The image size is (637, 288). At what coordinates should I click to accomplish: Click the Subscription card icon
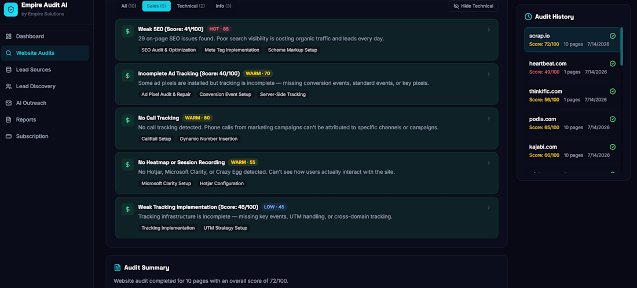pos(9,136)
